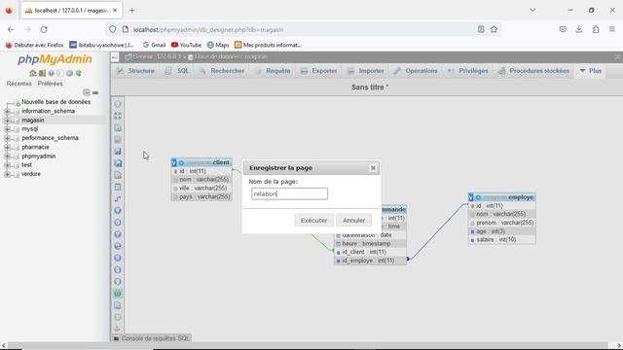Click the move menu icon
Viewport: 623px width, 350px height.
coord(118,317)
